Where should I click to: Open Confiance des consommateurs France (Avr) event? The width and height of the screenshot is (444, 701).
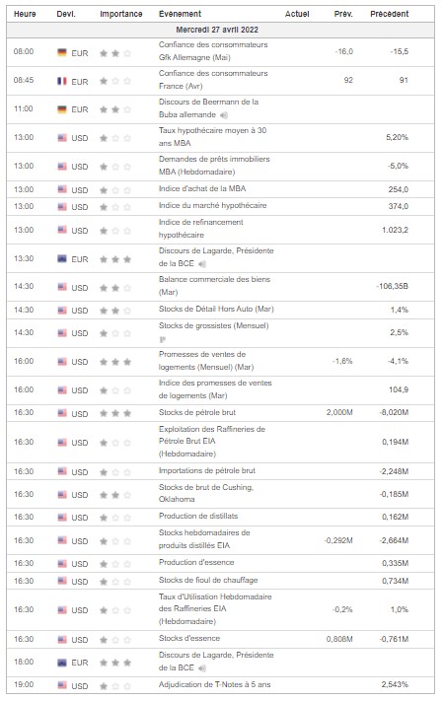pos(213,80)
